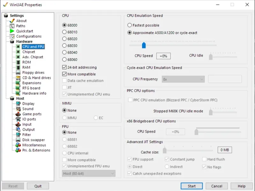Open the CPU and FPU settings page
Image resolution: width=255 pixels, height=191 pixels.
(x=33, y=46)
